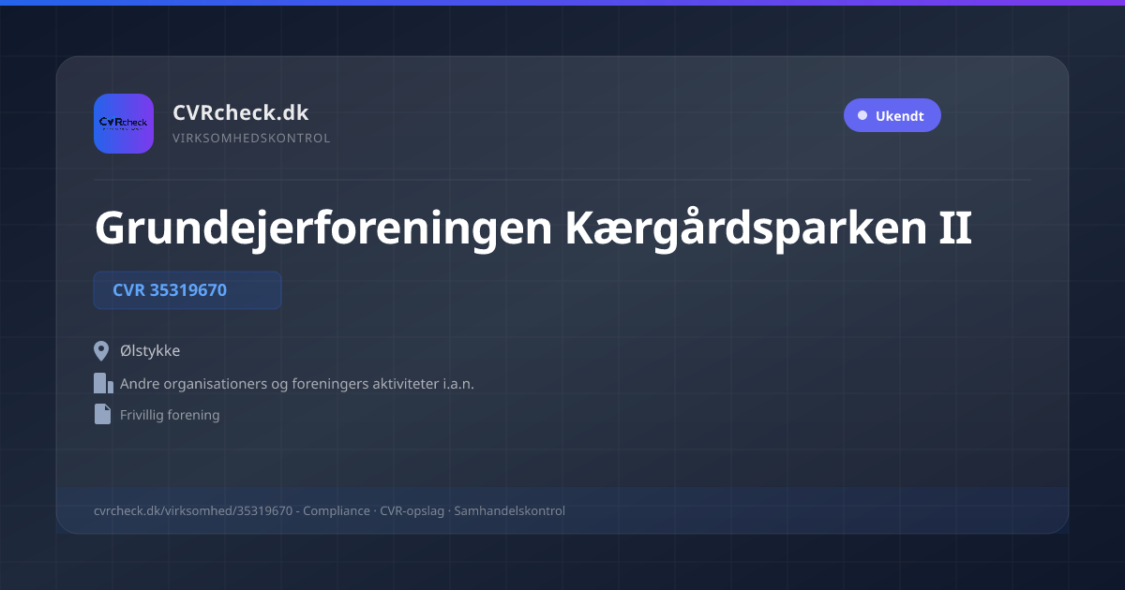Click the Ølstykke location text
1125x590 pixels.
(150, 351)
